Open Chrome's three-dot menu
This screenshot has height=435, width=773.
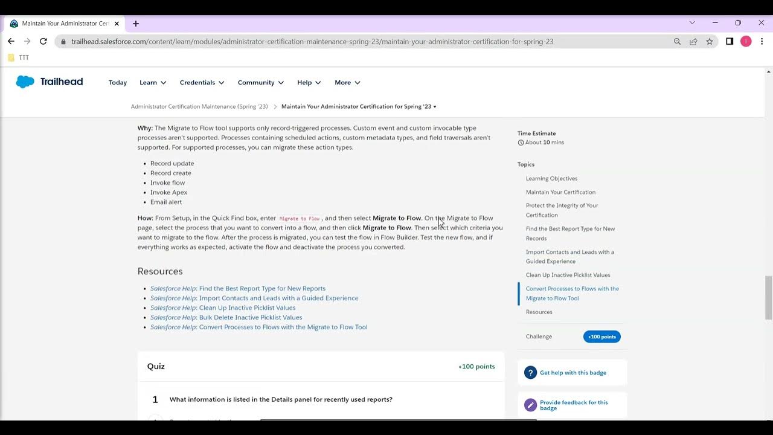[x=762, y=42]
